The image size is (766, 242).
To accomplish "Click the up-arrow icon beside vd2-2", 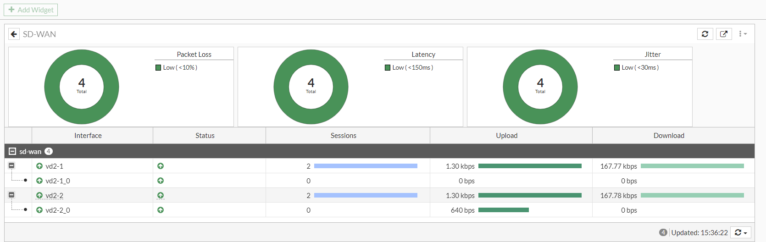I will point(39,195).
